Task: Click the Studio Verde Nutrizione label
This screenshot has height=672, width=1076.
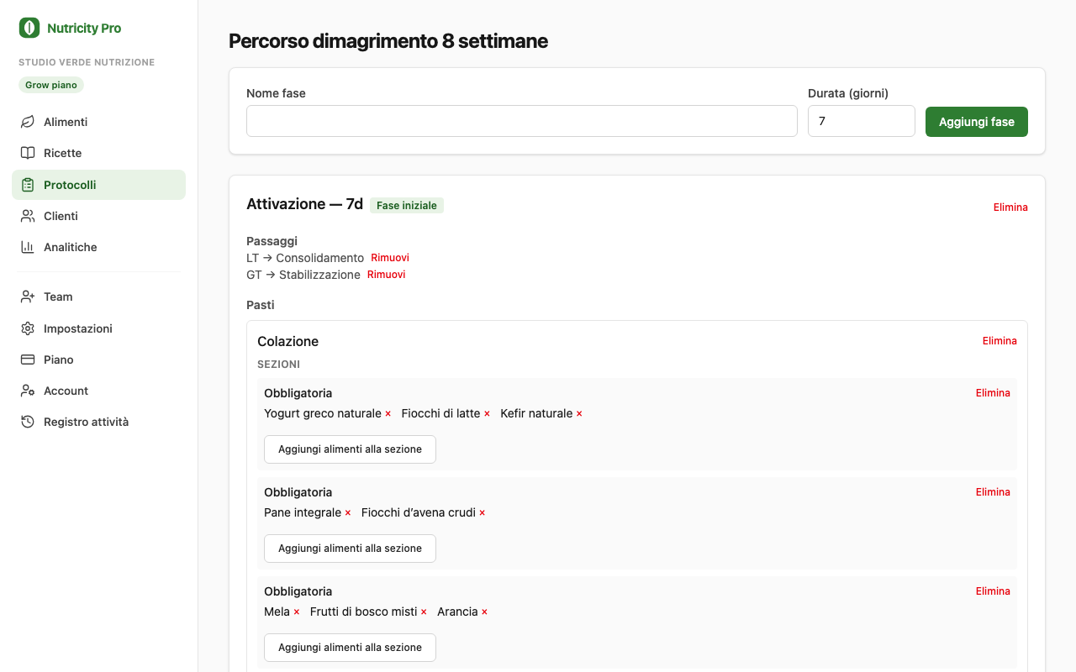Action: [x=87, y=62]
